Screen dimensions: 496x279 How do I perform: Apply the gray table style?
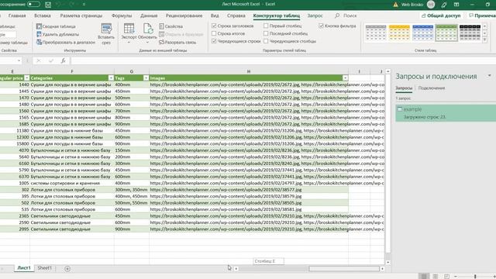point(376,33)
